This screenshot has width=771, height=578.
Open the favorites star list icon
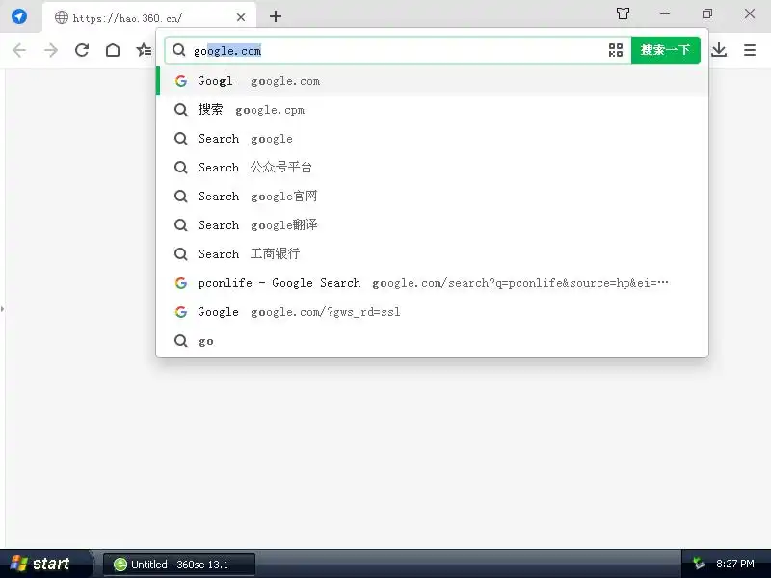pyautogui.click(x=144, y=50)
